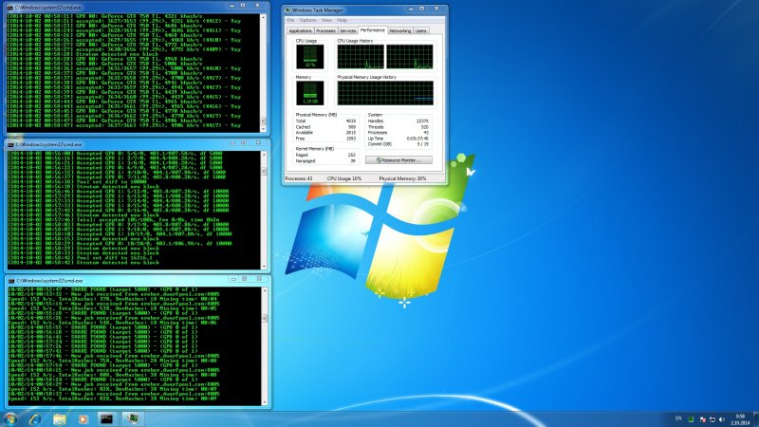Screen dimensions: 759x427
Task: Open the Help menu in Task Manager
Action: click(342, 20)
